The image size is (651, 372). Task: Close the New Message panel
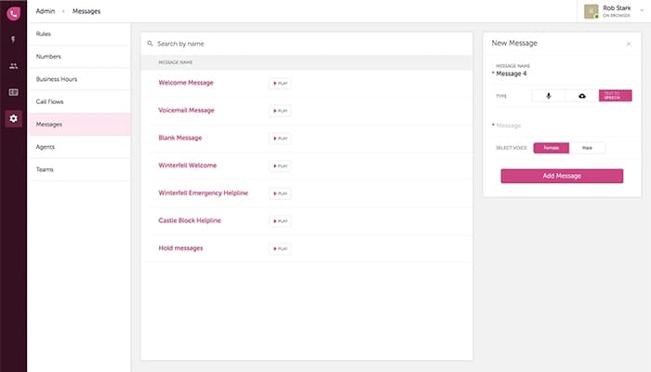(628, 44)
